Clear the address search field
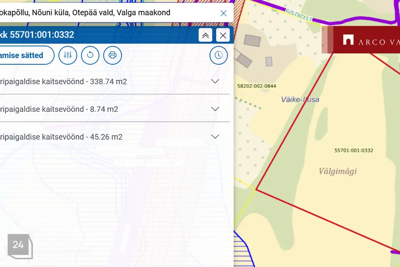This screenshot has width=400, height=267. [223, 13]
